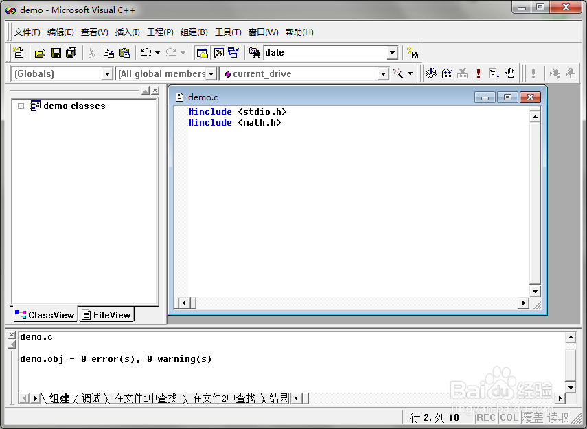
Task: Open the 文件(F) menu
Action: (x=27, y=32)
